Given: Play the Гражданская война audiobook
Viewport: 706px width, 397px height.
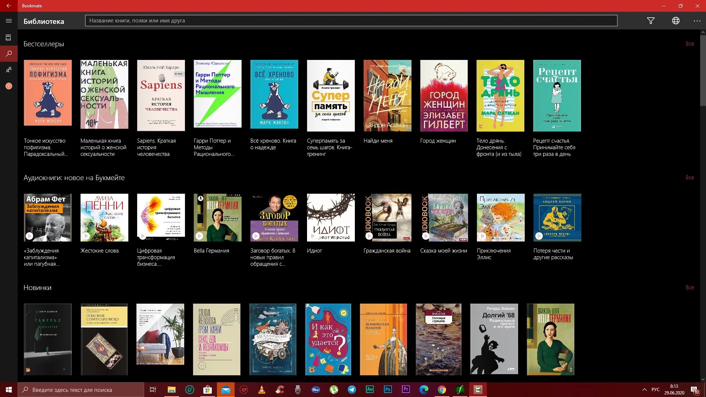Looking at the screenshot, I should [x=369, y=236].
